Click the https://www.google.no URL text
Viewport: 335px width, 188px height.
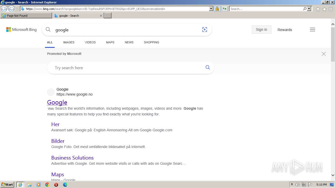(75, 94)
